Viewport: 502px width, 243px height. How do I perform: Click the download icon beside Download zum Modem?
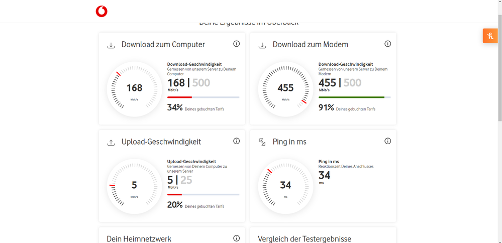[262, 45]
